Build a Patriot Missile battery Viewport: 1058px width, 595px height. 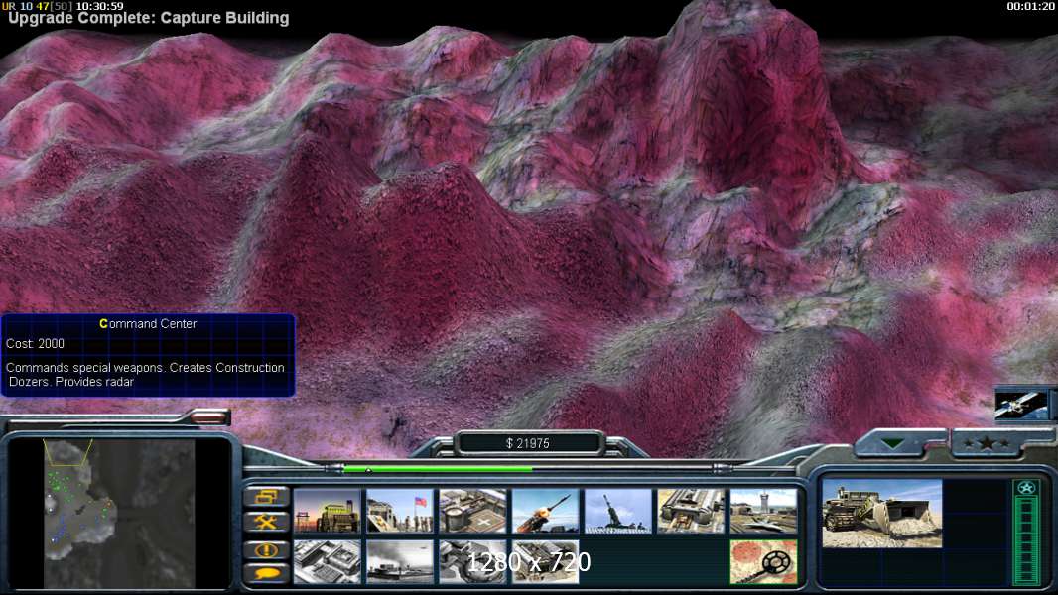pyautogui.click(x=546, y=511)
